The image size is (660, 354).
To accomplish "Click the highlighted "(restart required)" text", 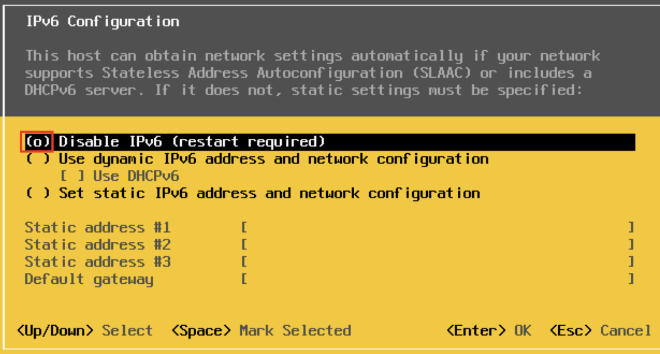I will pyautogui.click(x=249, y=142).
